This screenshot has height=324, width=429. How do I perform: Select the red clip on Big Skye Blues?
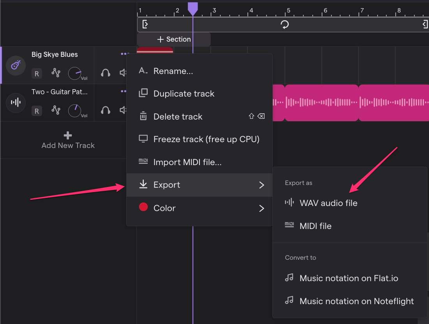click(155, 50)
